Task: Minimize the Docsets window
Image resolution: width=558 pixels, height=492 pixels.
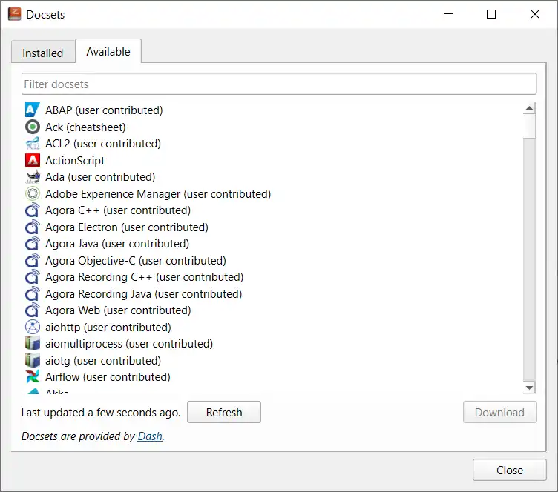Action: click(448, 14)
